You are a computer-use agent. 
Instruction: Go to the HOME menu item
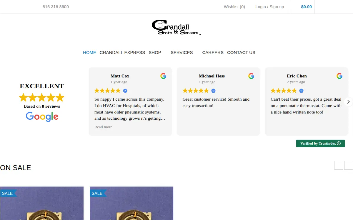(89, 53)
